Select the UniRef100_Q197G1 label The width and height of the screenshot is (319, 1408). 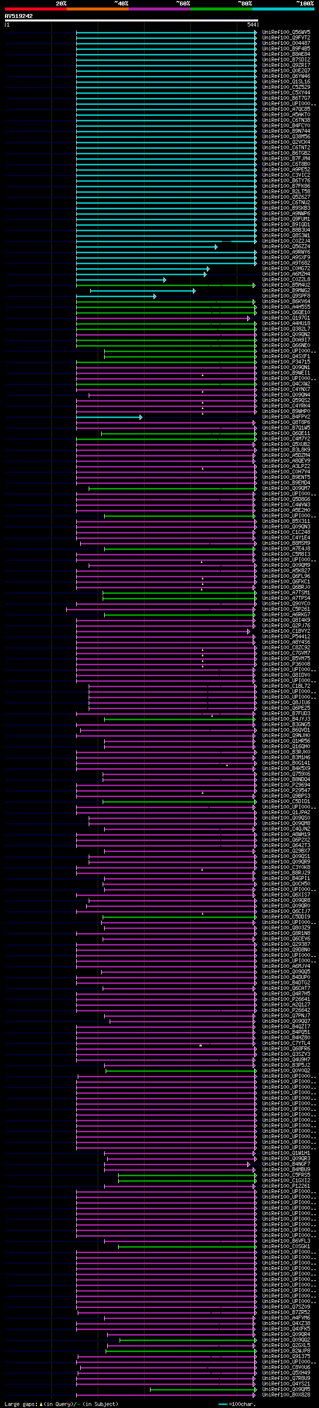286,318
